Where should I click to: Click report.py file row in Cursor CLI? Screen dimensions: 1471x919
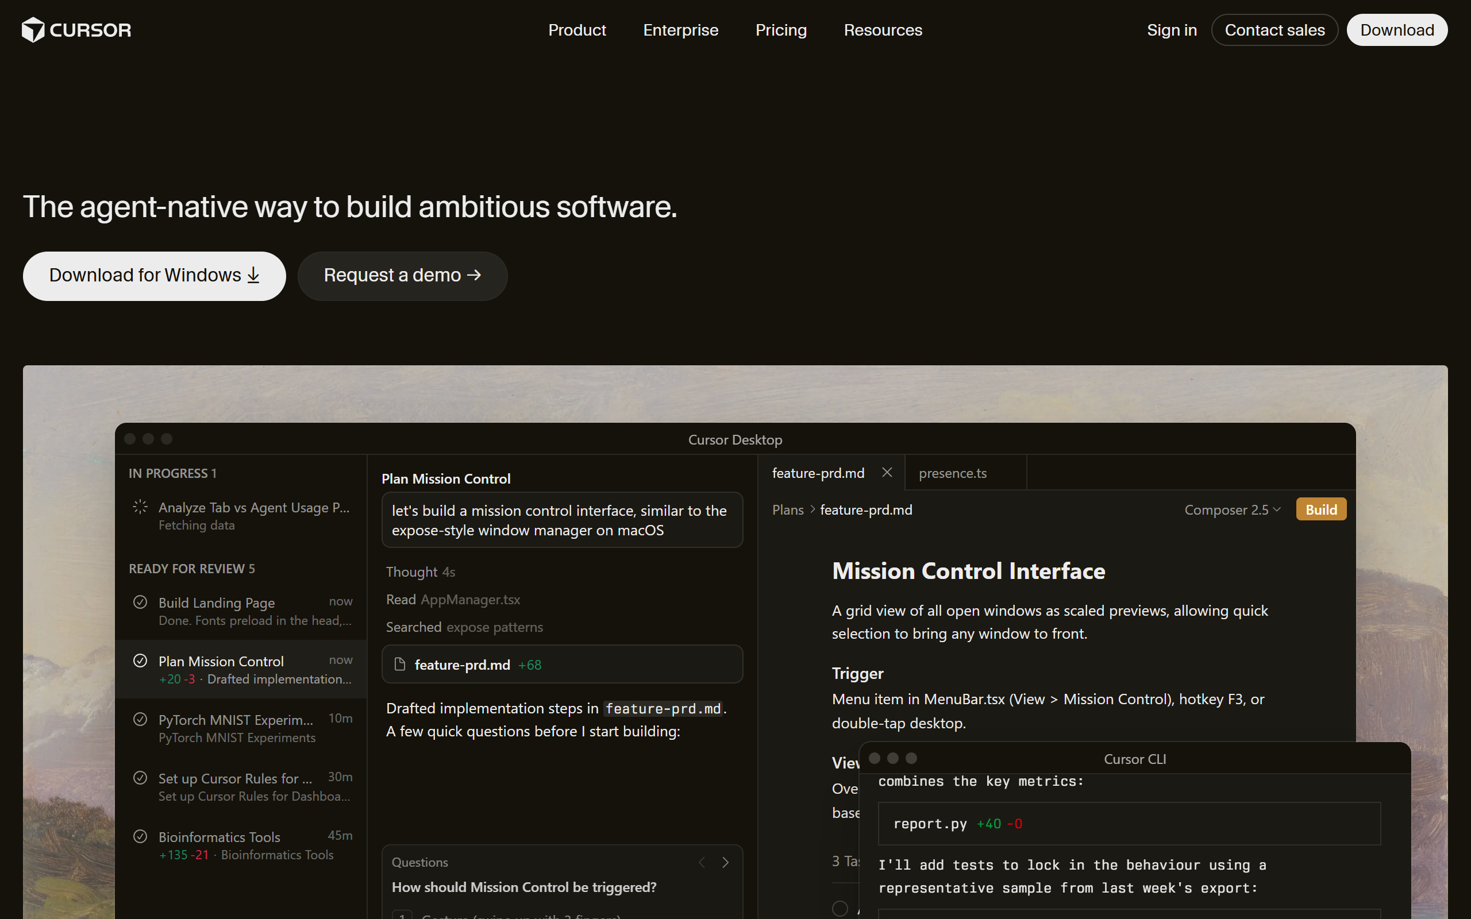coord(1129,824)
